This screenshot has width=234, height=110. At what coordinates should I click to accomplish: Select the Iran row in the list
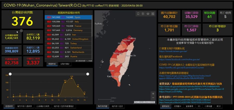[x=68, y=35]
